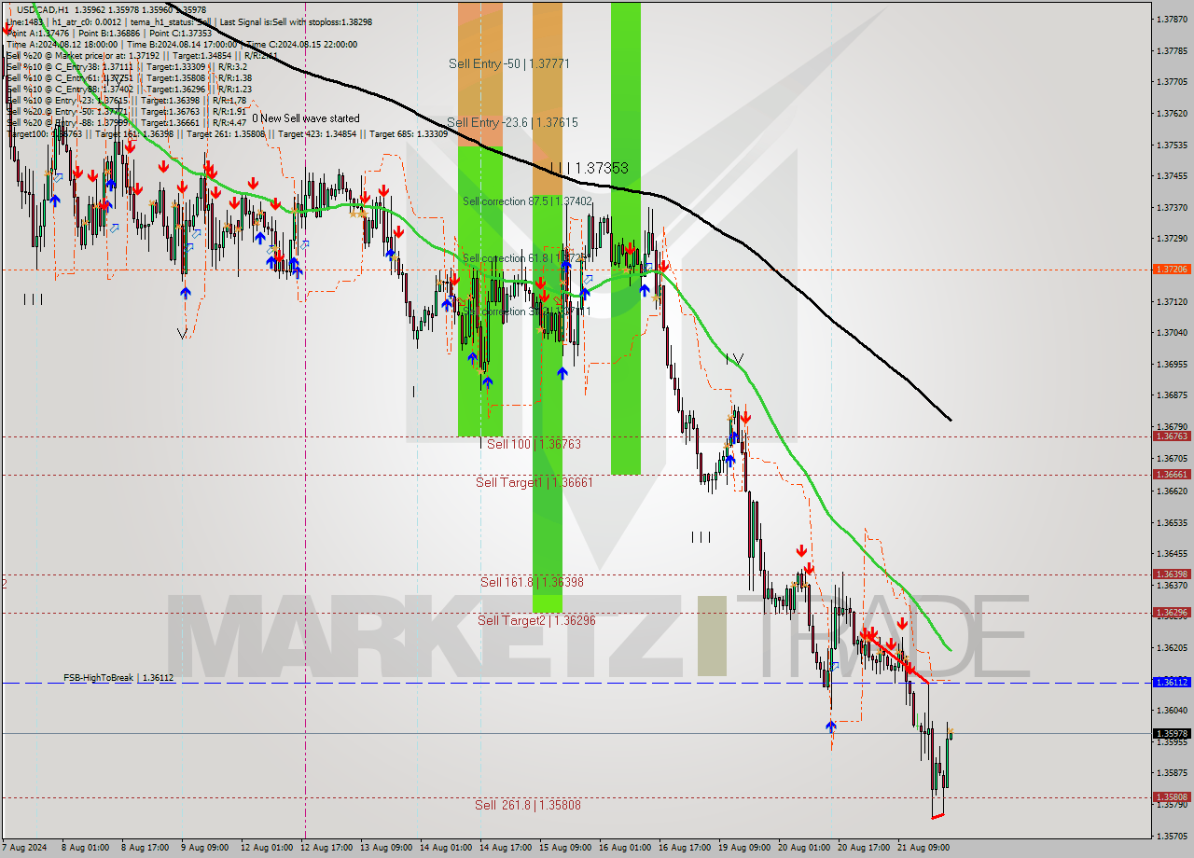The height and width of the screenshot is (858, 1194).
Task: Click the '7 Aug 2024' time axis label
Action: tap(25, 848)
